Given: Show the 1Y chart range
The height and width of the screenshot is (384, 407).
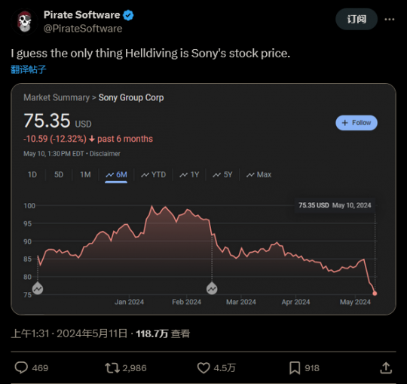Looking at the screenshot, I should pos(189,174).
